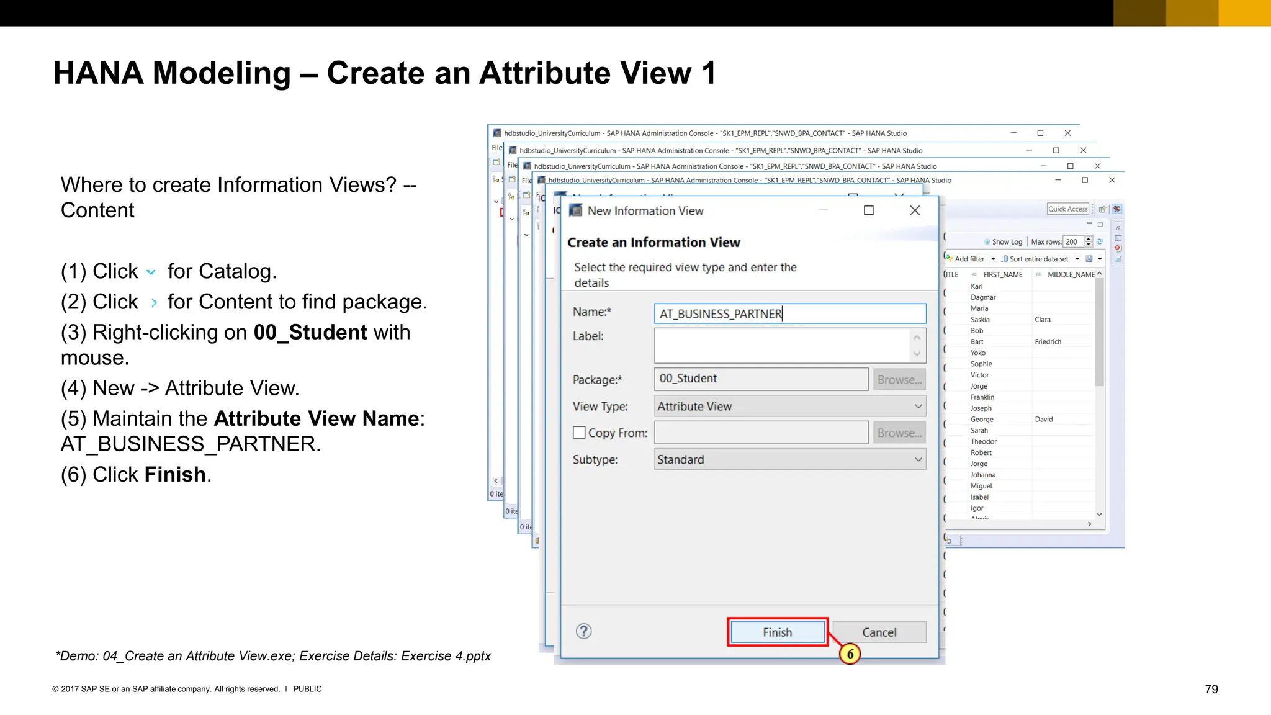The height and width of the screenshot is (715, 1271).
Task: Click the Label box scroll-up arrow
Action: tap(917, 337)
